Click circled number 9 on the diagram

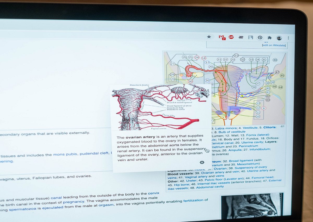264,108
